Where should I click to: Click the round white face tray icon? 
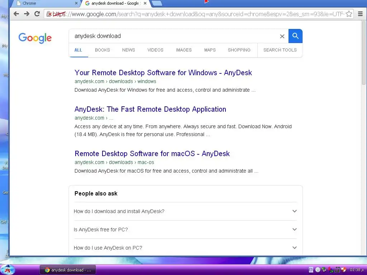(x=318, y=270)
